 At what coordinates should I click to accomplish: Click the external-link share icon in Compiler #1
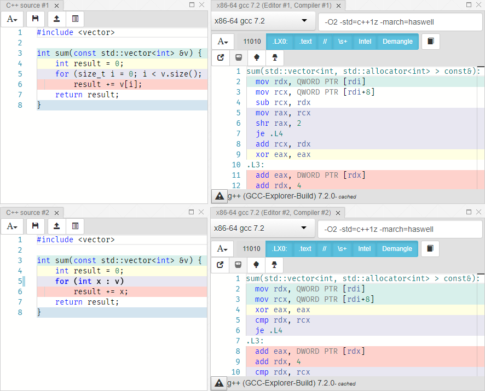tap(221, 57)
